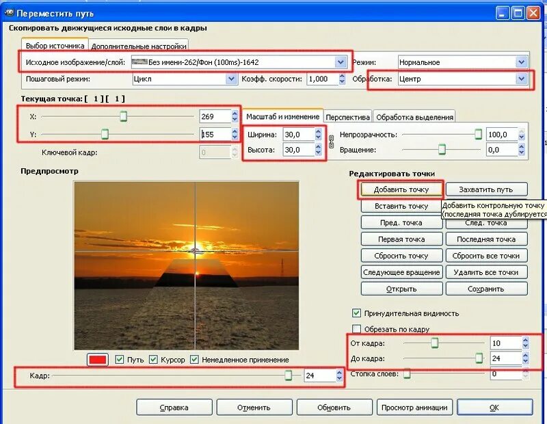Click the X value field showing 269
547x424 pixels.
click(215, 116)
